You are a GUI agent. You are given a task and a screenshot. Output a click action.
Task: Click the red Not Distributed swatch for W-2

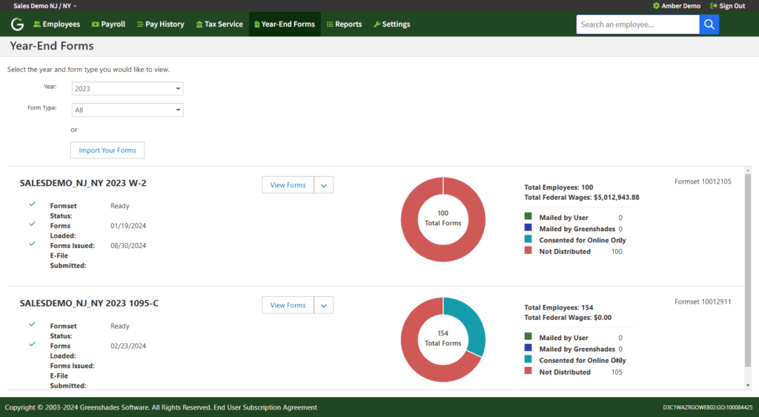528,251
